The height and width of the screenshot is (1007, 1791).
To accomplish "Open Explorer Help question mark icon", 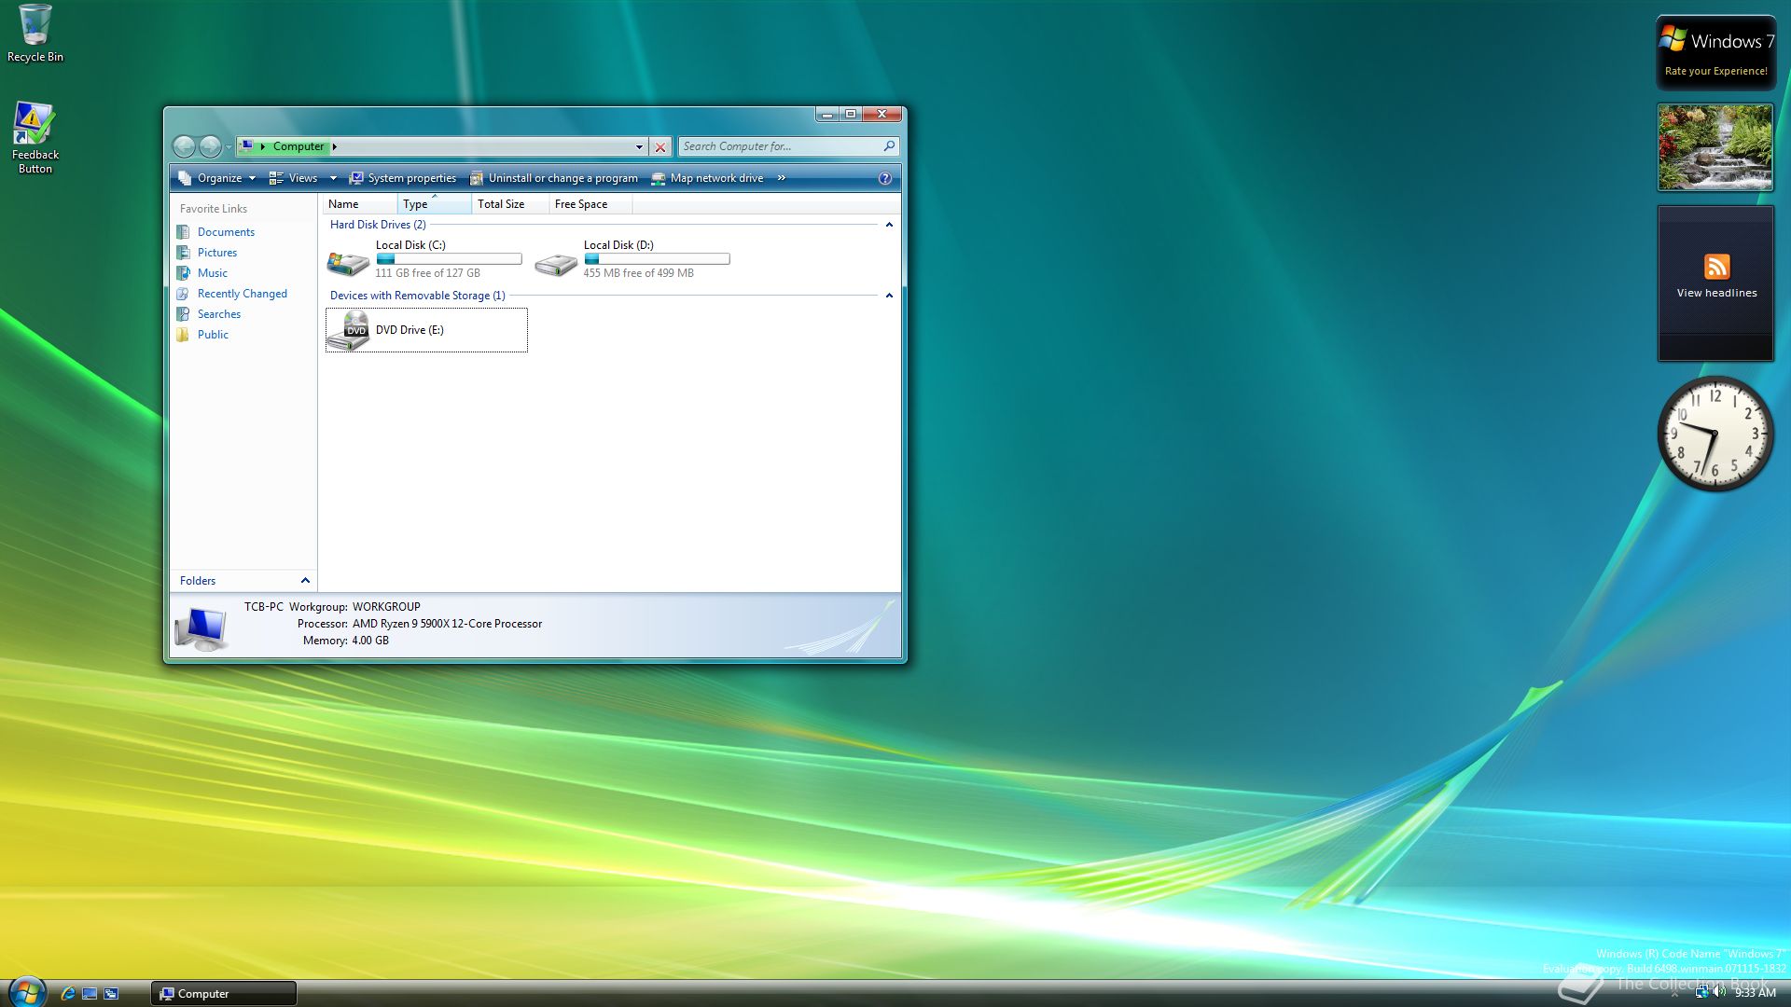I will [885, 178].
